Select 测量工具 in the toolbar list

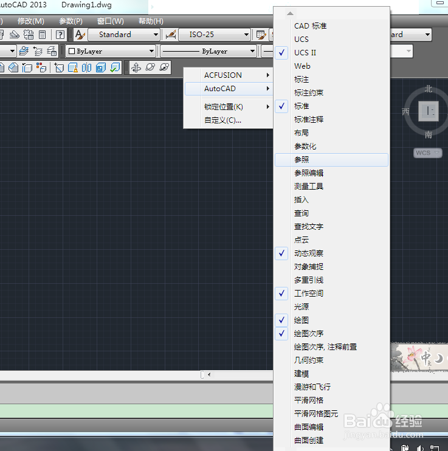coord(331,187)
